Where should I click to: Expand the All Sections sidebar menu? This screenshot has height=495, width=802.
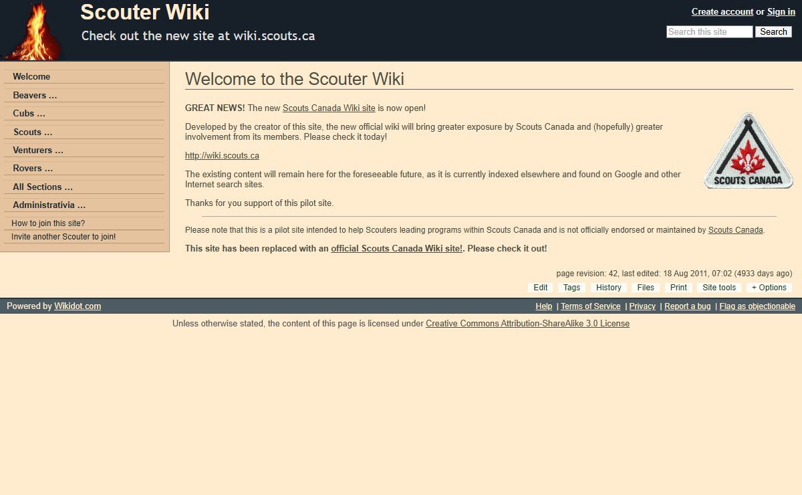84,187
